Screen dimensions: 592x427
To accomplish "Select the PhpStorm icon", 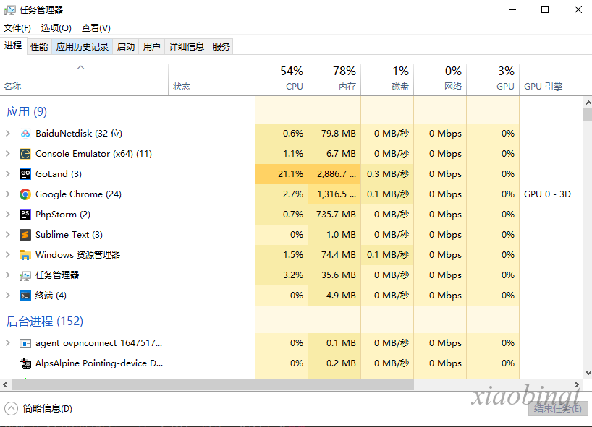I will click(25, 215).
